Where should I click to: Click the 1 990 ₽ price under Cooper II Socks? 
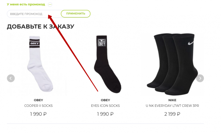[38, 114]
